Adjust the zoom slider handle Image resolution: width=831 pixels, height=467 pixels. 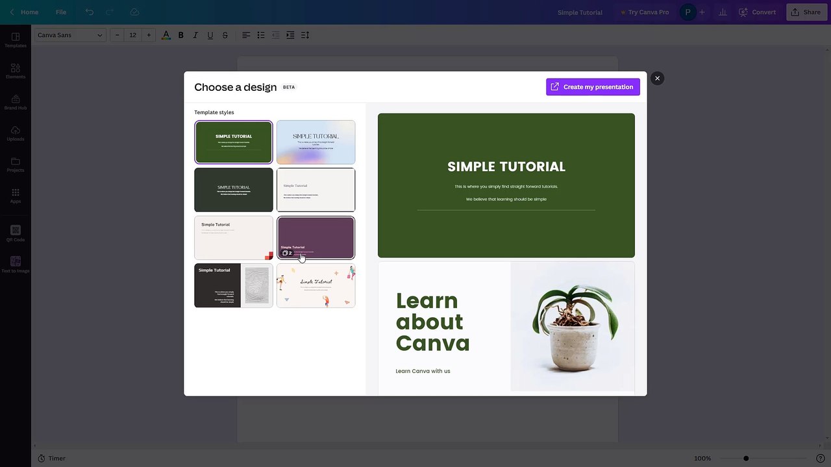click(x=746, y=459)
